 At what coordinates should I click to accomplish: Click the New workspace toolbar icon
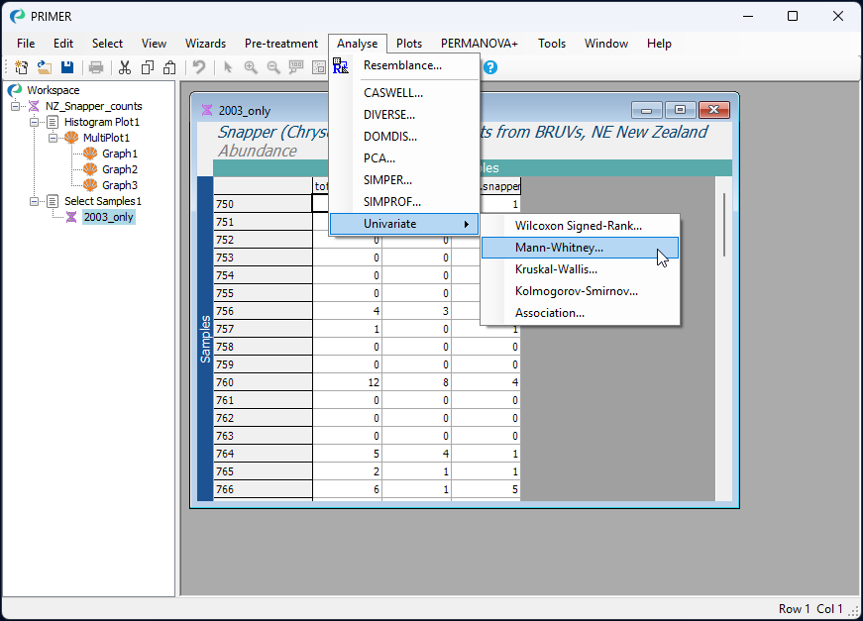tap(21, 67)
